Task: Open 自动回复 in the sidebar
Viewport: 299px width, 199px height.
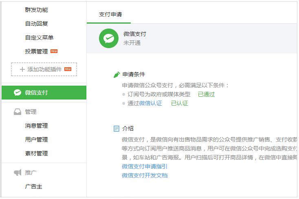Action: [x=36, y=24]
